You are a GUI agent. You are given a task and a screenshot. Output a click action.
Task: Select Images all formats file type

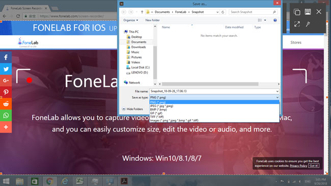click(x=214, y=120)
